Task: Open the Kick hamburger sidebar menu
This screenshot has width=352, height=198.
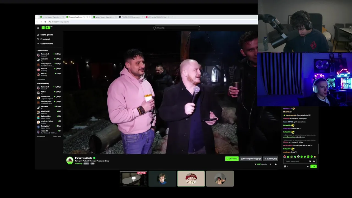Action: tap(38, 28)
